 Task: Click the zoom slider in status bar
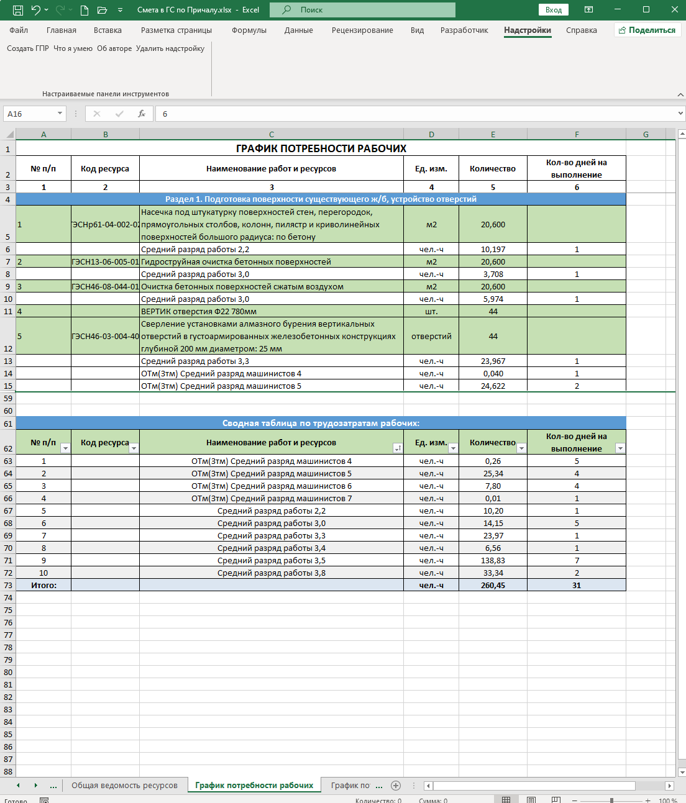tap(611, 800)
